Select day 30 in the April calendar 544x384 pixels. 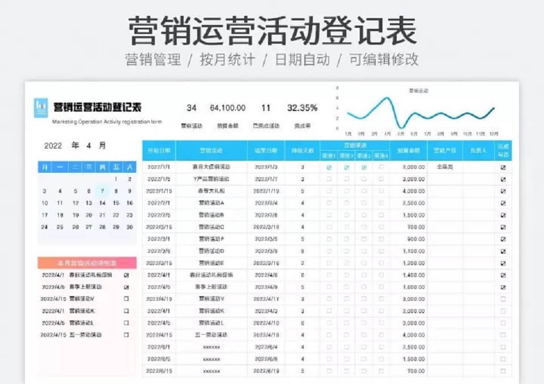pyautogui.click(x=130, y=227)
